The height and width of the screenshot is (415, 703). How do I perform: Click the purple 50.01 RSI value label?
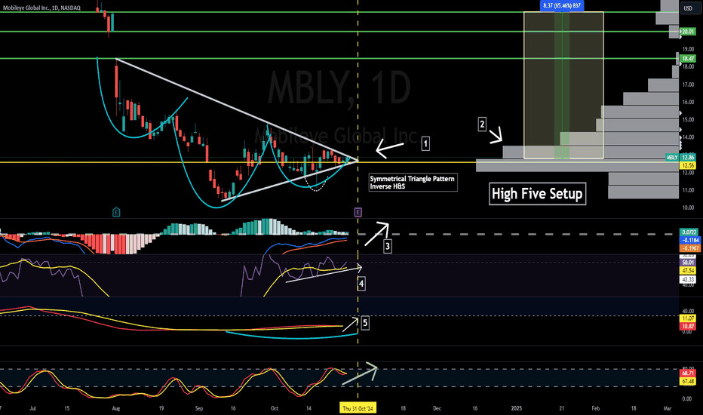(x=688, y=263)
